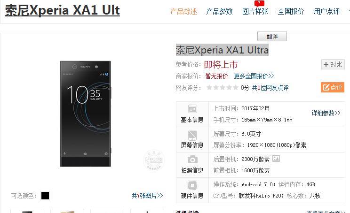
Task: Click the hardware chip icon
Action: 192,185
